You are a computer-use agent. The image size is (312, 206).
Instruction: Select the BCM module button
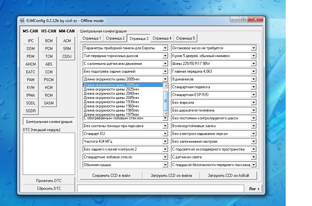pos(49,41)
